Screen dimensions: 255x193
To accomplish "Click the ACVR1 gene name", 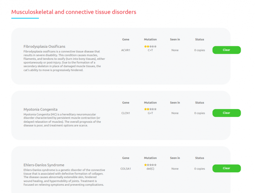I will coord(126,50).
